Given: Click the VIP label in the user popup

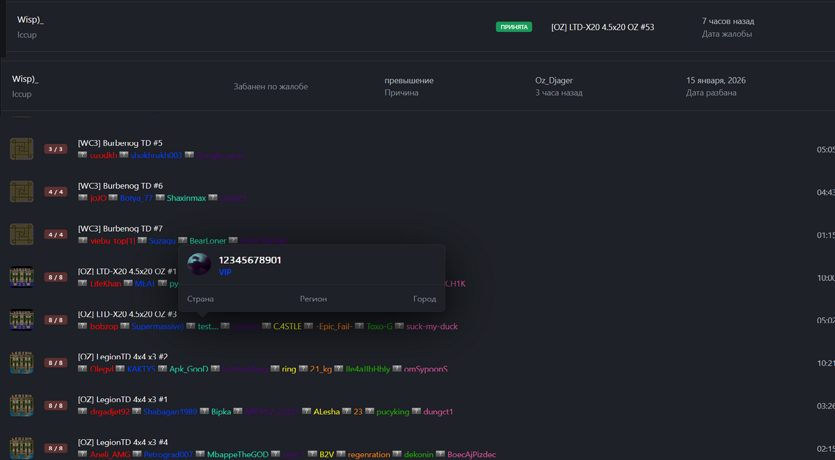Looking at the screenshot, I should (x=225, y=273).
